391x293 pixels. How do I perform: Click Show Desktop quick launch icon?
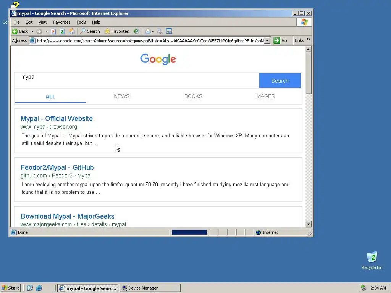click(x=30, y=288)
